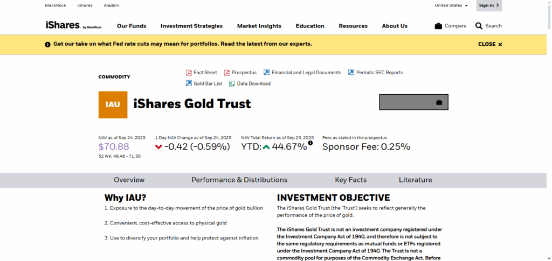Open Periodic SEC Reports link
Image resolution: width=552 pixels, height=261 pixels.
[x=379, y=73]
